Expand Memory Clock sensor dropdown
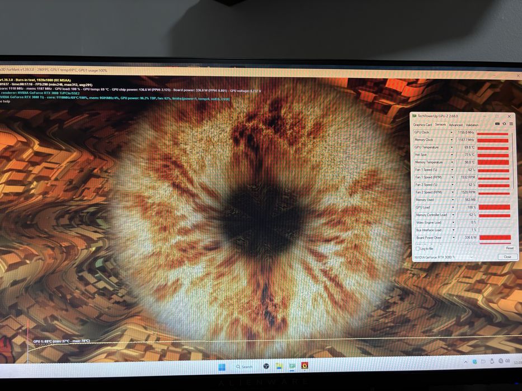The width and height of the screenshot is (522, 391). [452, 140]
